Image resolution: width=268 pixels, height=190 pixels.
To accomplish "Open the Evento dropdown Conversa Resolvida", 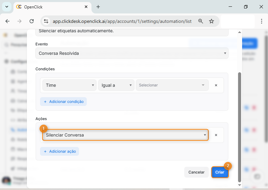I will [132, 53].
